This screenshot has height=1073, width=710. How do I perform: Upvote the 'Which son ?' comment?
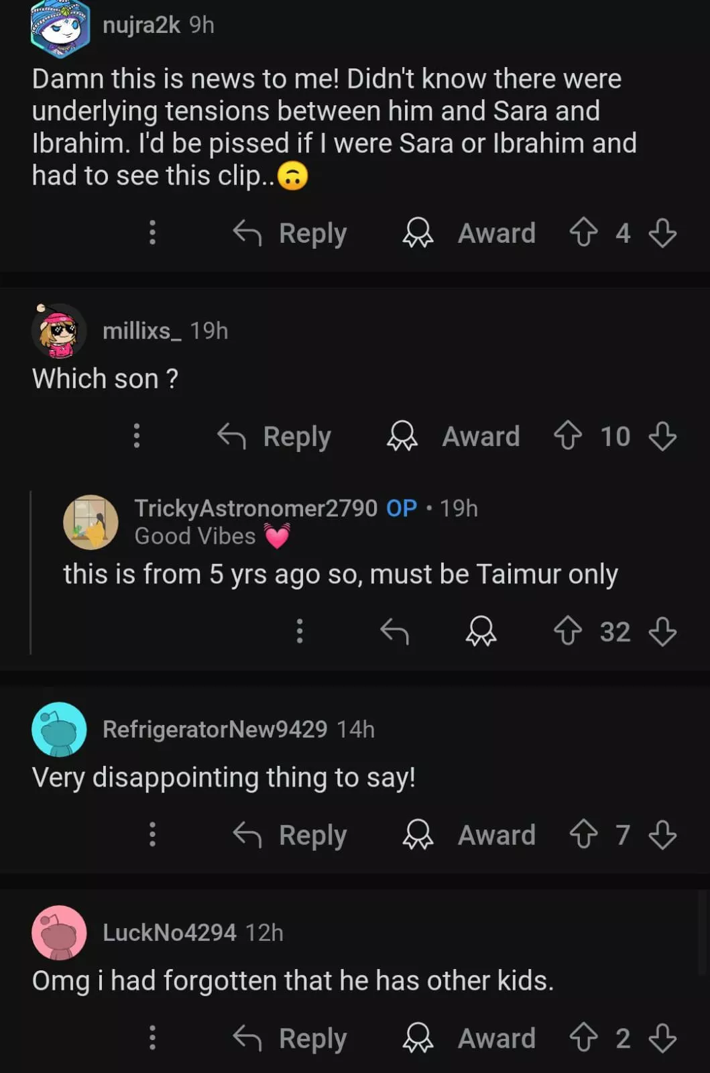(x=568, y=437)
